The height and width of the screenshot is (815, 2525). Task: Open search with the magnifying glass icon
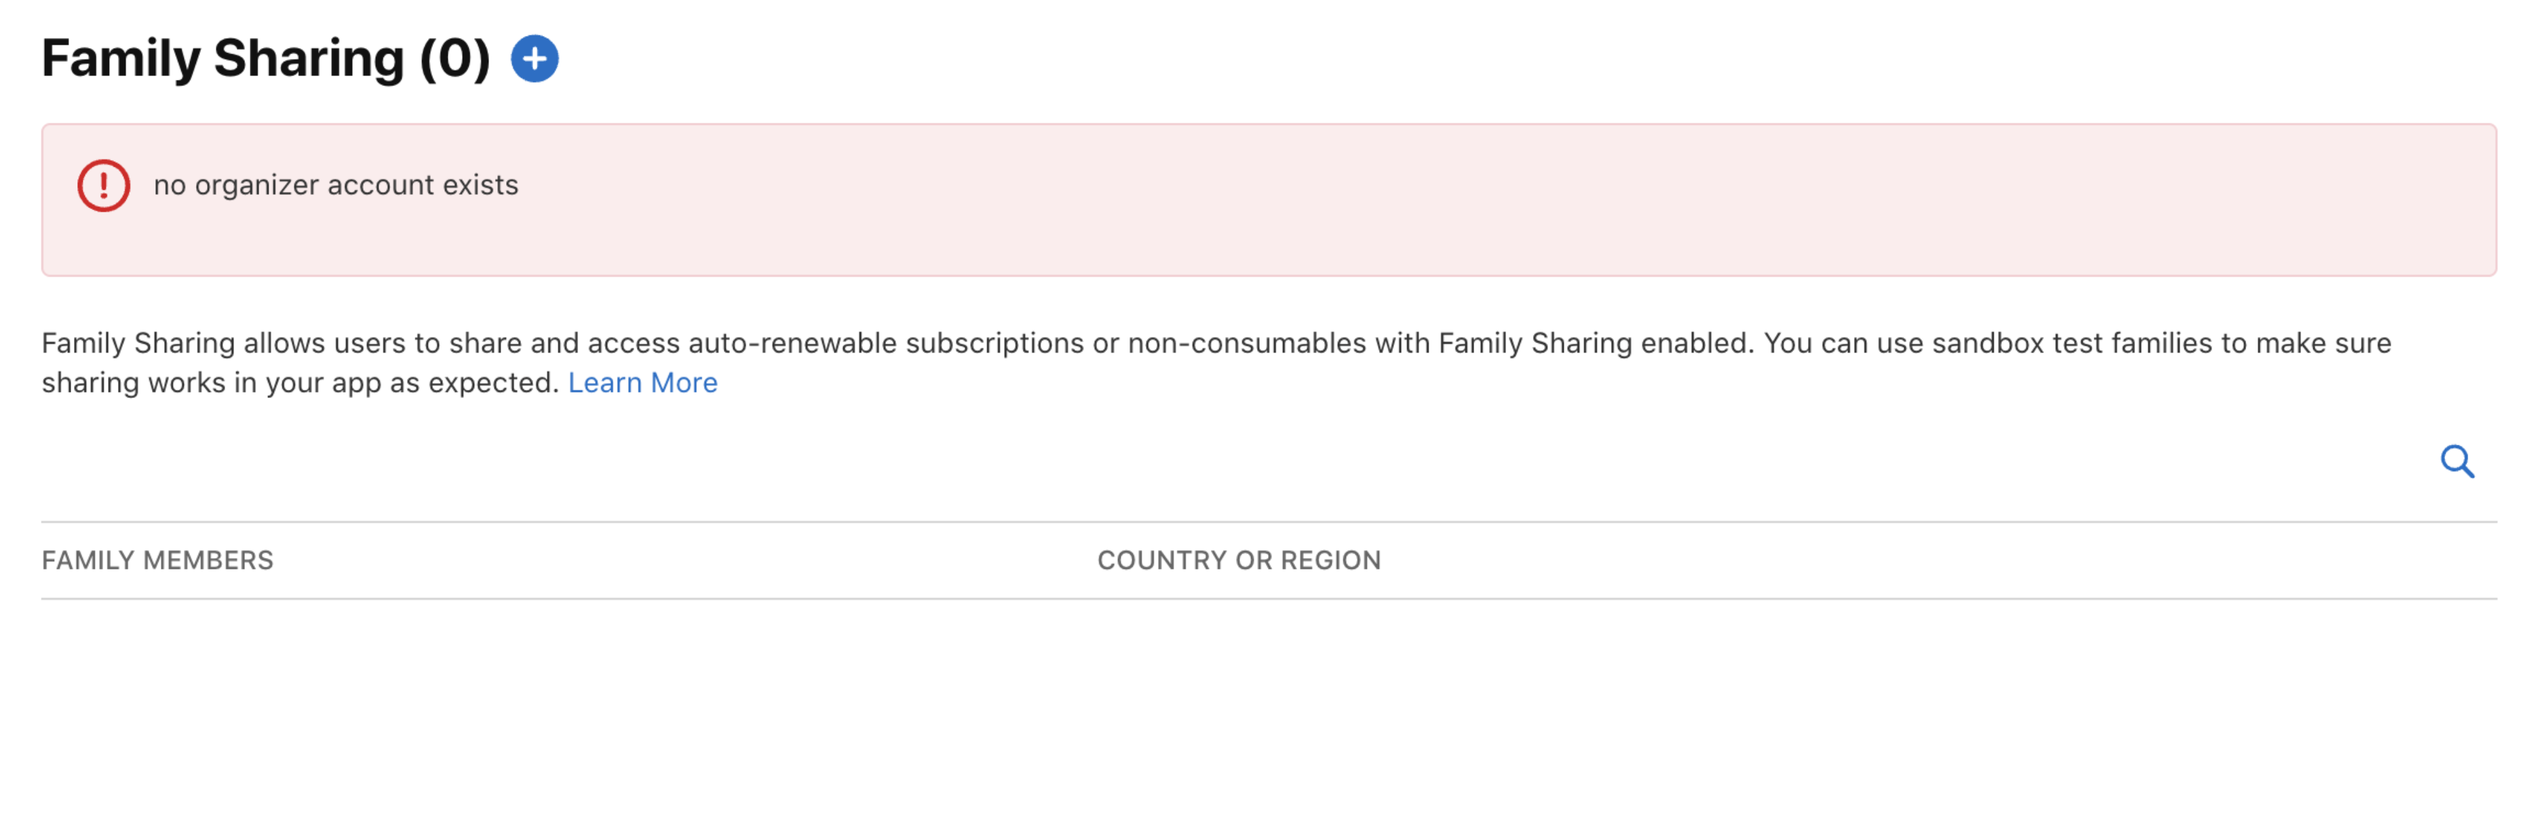click(2456, 461)
